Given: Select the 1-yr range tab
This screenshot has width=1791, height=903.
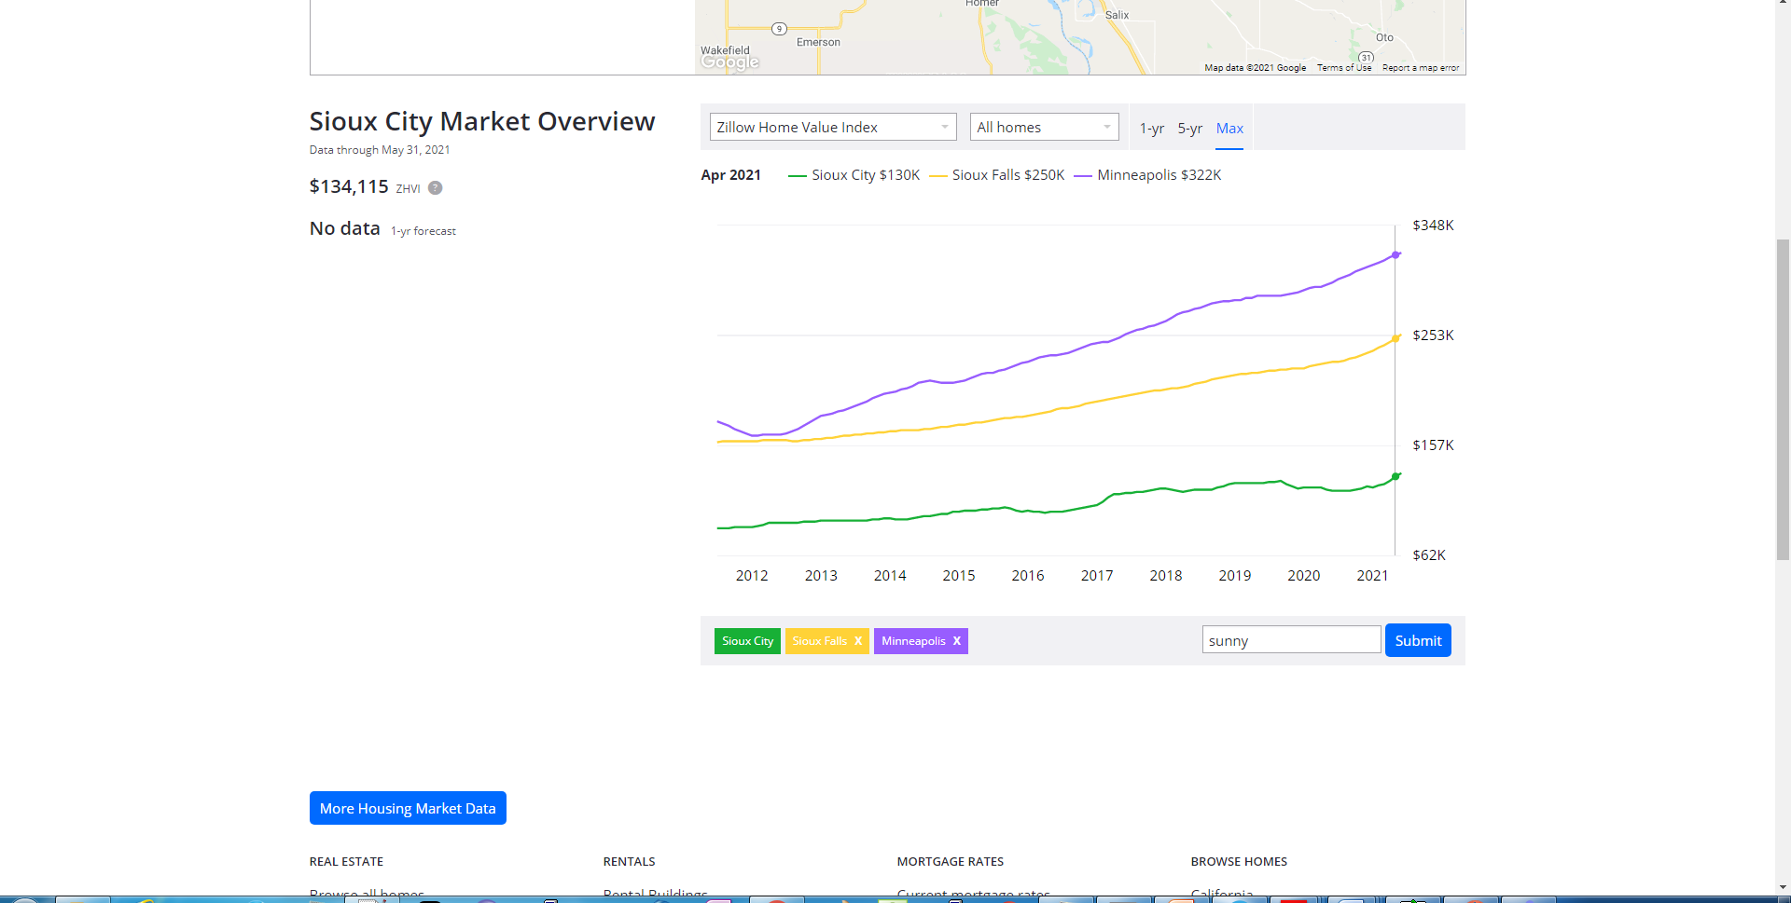Looking at the screenshot, I should (x=1151, y=128).
